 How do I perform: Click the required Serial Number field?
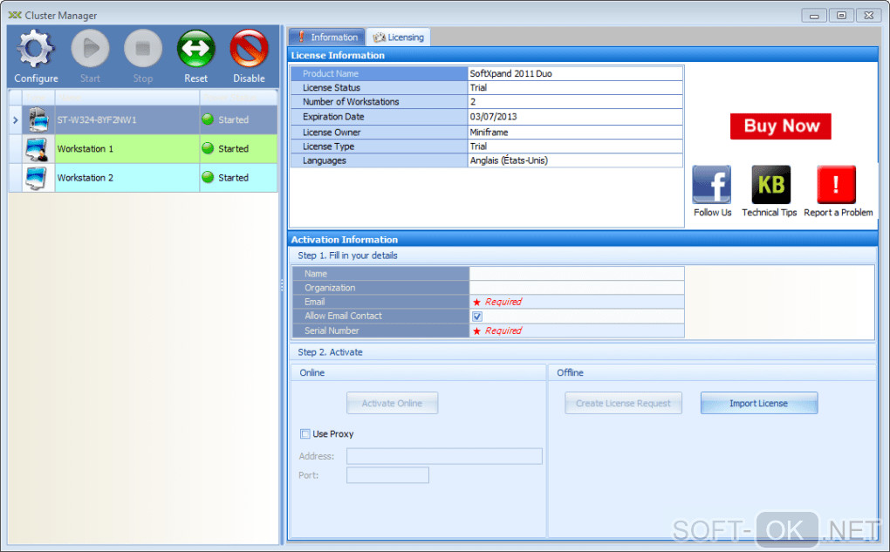[x=577, y=331]
